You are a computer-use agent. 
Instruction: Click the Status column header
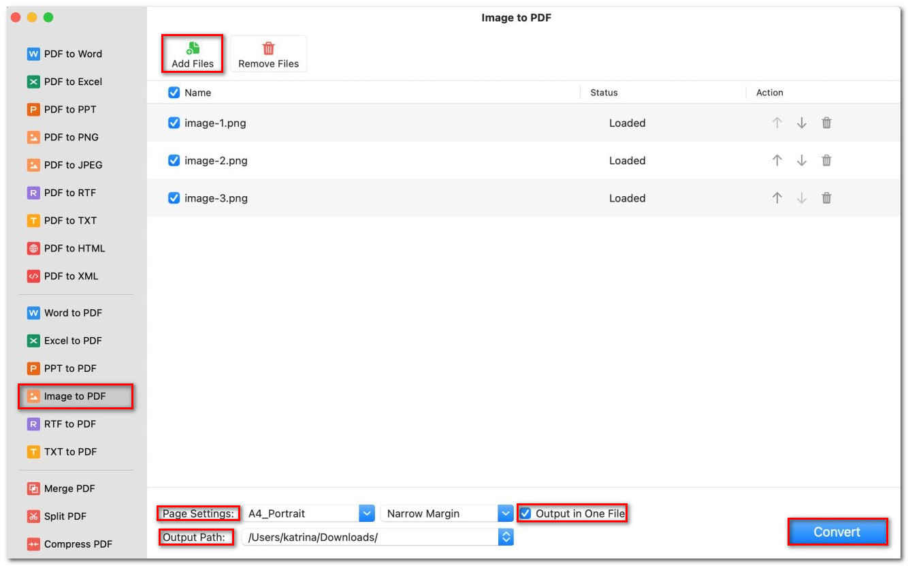pyautogui.click(x=604, y=93)
